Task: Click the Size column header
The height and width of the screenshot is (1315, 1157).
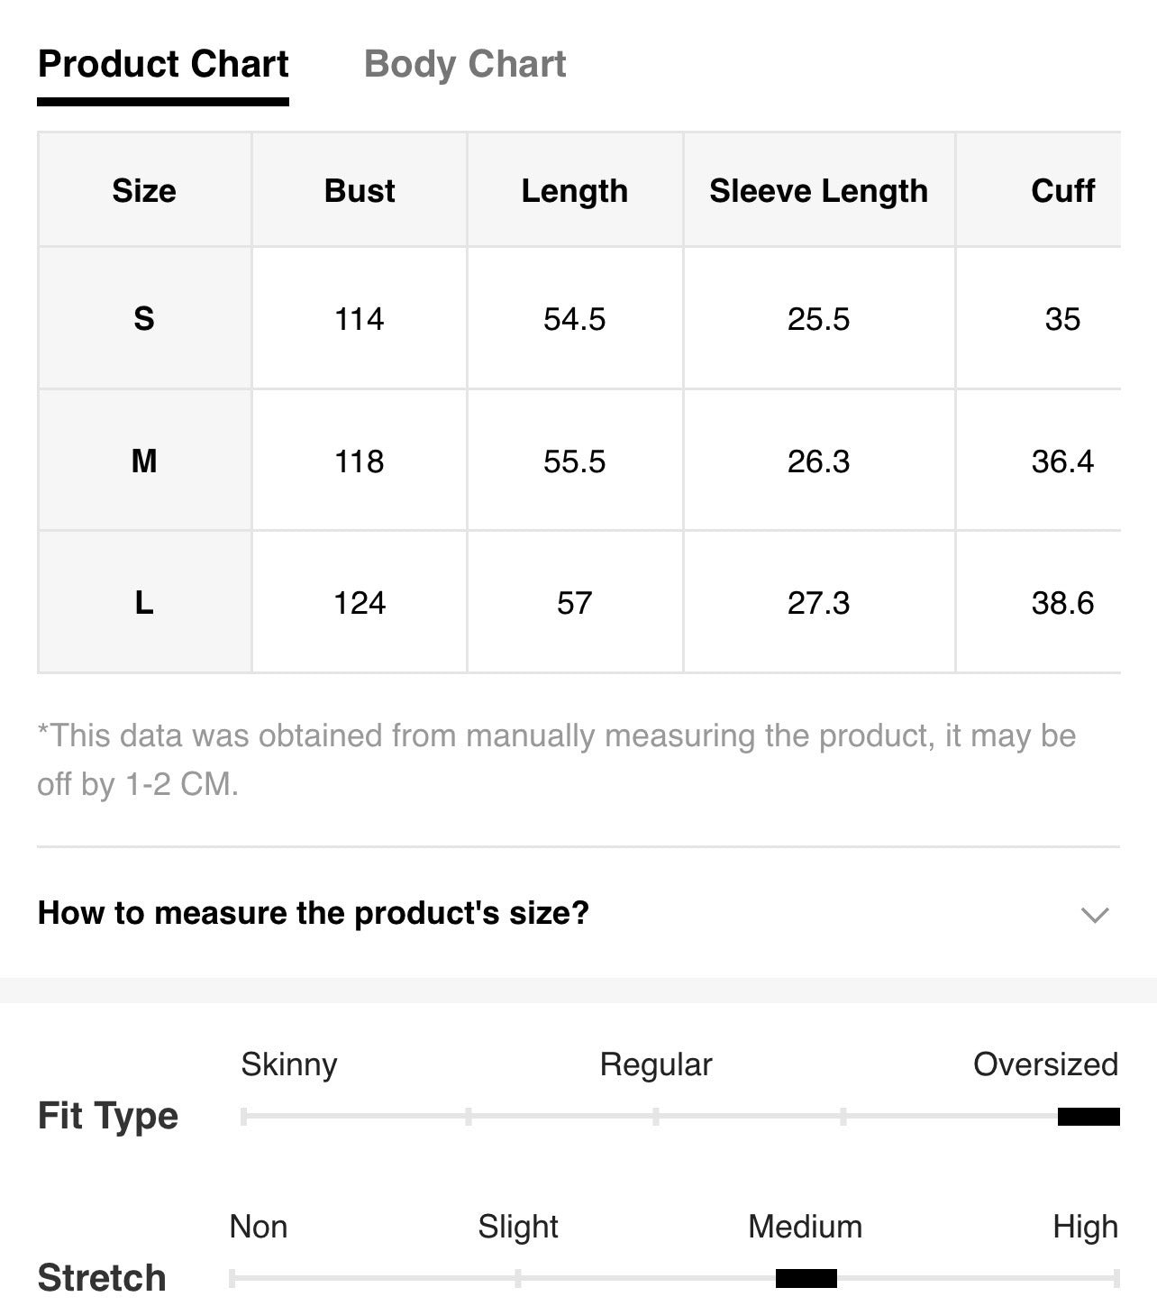Action: click(144, 190)
